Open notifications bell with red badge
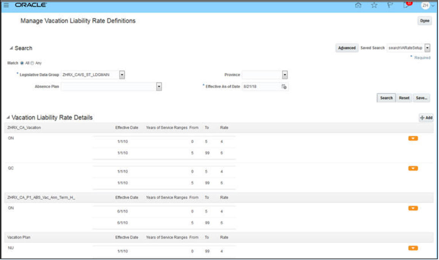The image size is (439, 260). (x=407, y=5)
